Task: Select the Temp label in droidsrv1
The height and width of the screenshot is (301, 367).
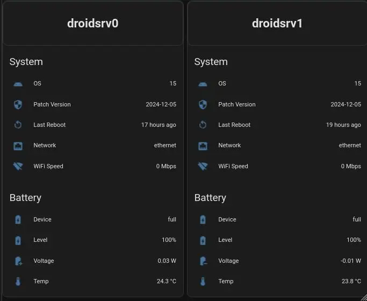Action: tap(226, 281)
